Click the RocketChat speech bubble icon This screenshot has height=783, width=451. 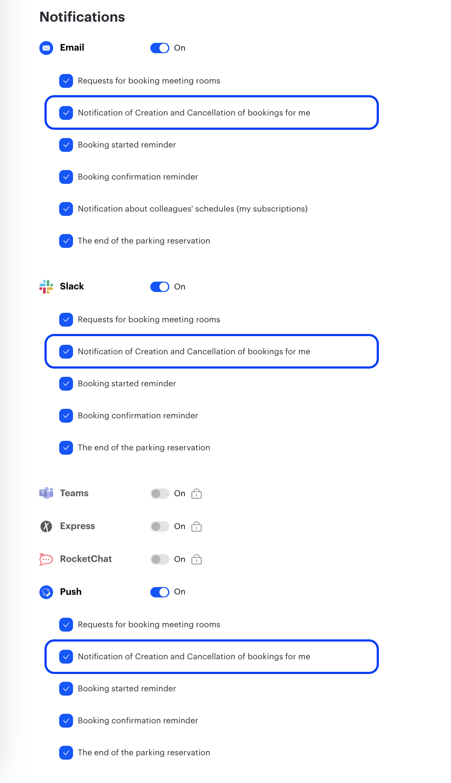[x=46, y=559]
